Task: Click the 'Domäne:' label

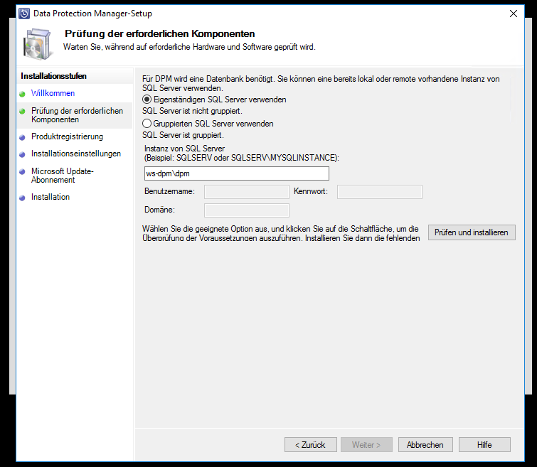Action: coord(159,210)
